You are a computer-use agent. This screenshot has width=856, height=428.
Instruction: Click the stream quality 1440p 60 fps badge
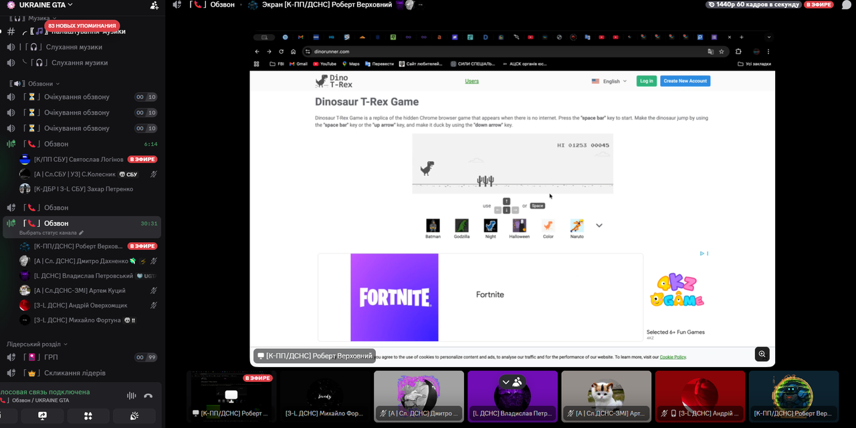click(753, 4)
